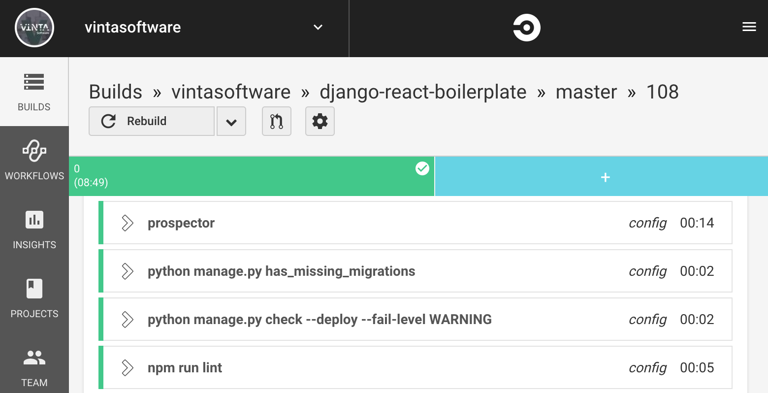Expand the npm run lint step
The width and height of the screenshot is (768, 393).
click(128, 368)
